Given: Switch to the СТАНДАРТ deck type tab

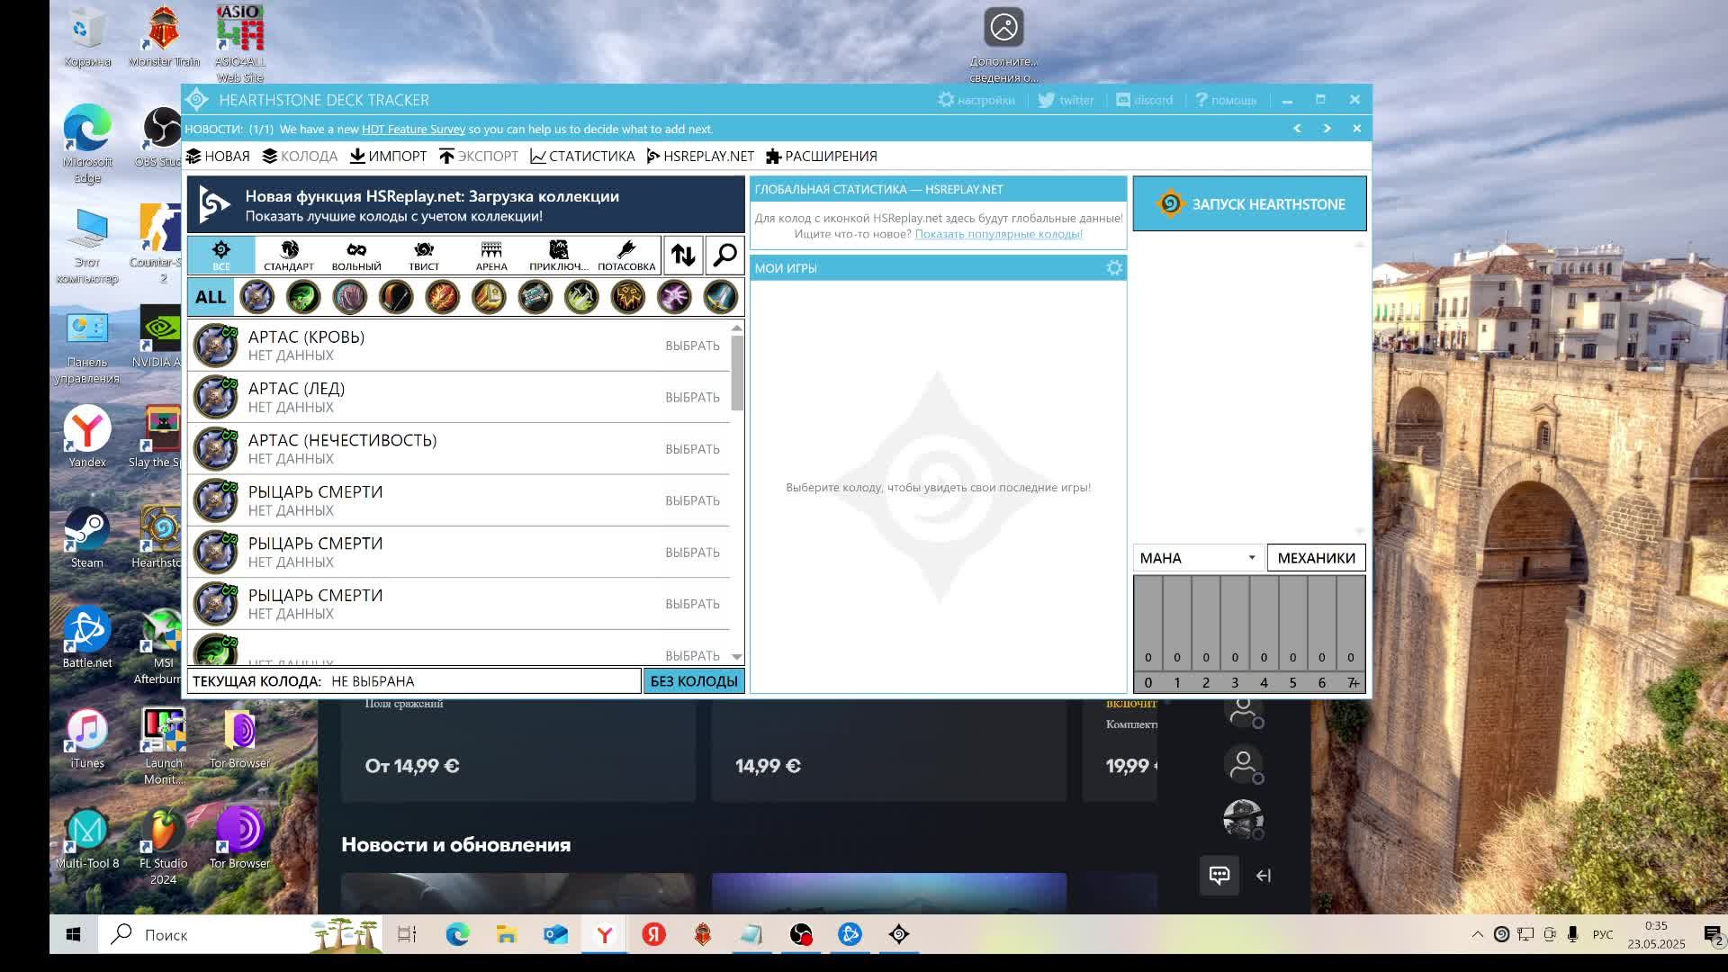Looking at the screenshot, I should click(x=289, y=256).
